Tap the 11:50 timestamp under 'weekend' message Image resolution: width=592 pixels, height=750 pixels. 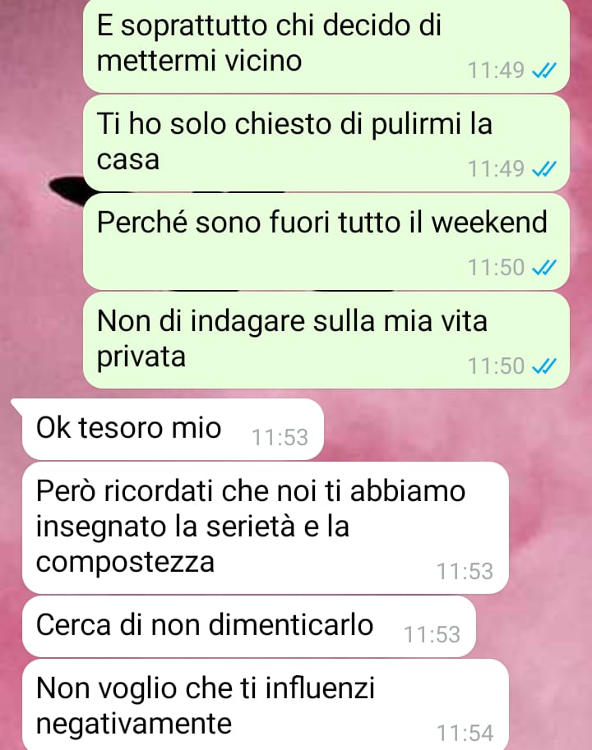pos(497,267)
